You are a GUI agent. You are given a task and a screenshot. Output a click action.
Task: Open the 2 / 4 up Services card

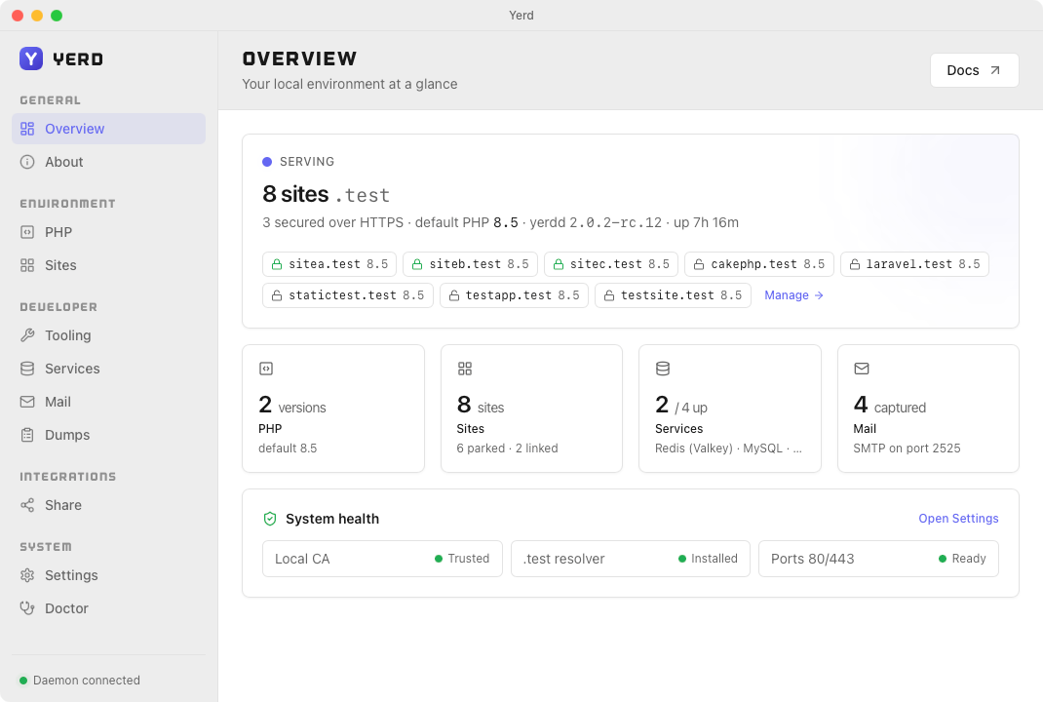pos(730,409)
